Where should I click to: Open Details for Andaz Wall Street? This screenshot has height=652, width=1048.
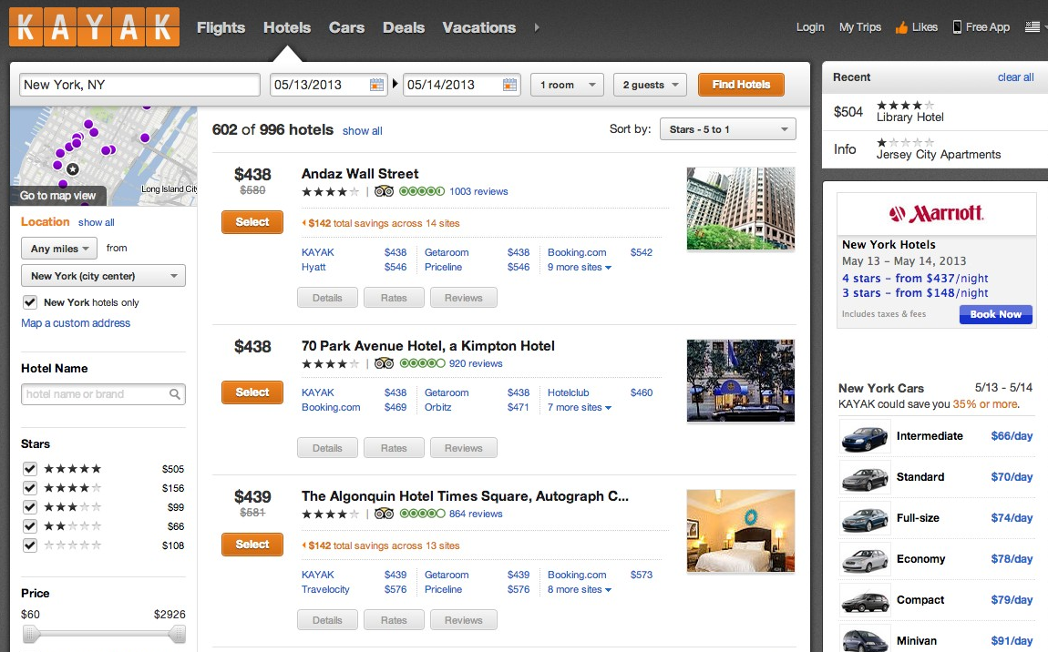coord(327,298)
